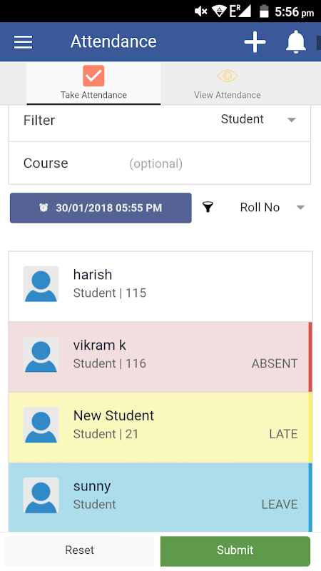Click the orange checkmark Take Attendance icon
The width and height of the screenshot is (321, 571).
coord(93,76)
